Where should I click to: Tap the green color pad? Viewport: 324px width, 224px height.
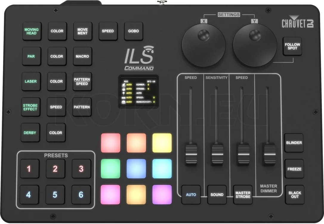coord(111,169)
